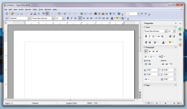
Task: Toggle Nonprinting Characters pilcrow icon
Action: tap(110, 14)
